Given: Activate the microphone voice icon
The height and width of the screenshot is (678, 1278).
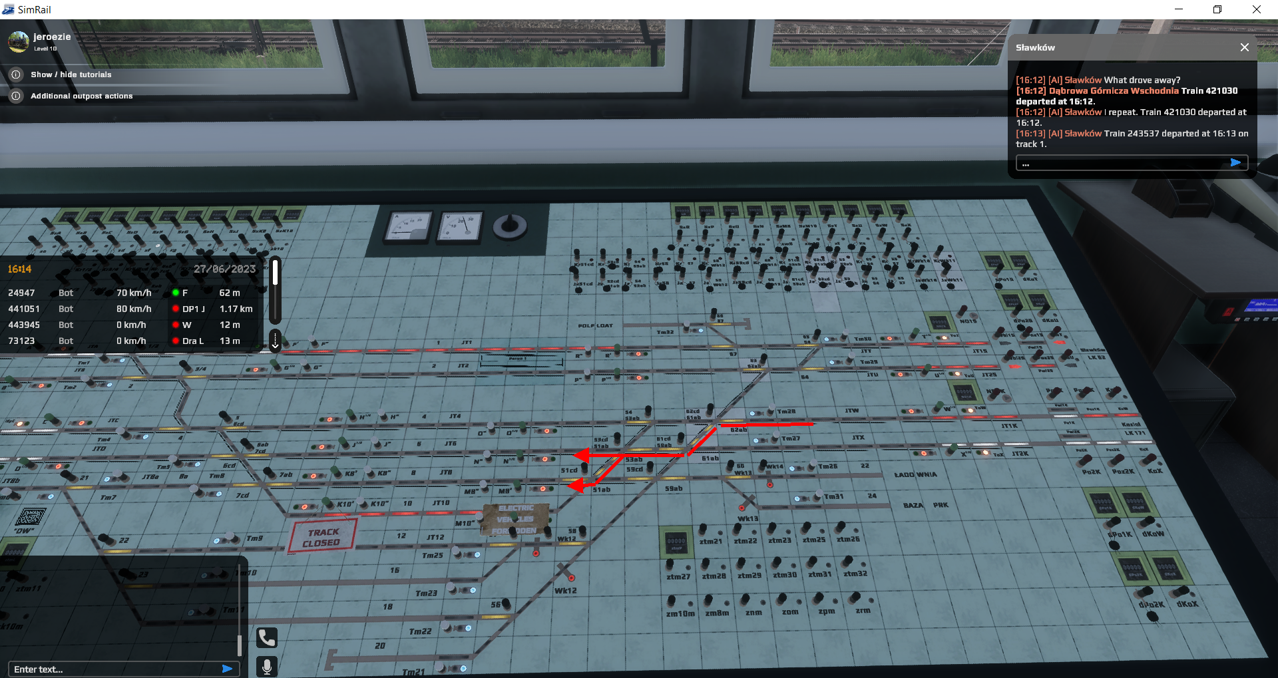Looking at the screenshot, I should tap(267, 667).
